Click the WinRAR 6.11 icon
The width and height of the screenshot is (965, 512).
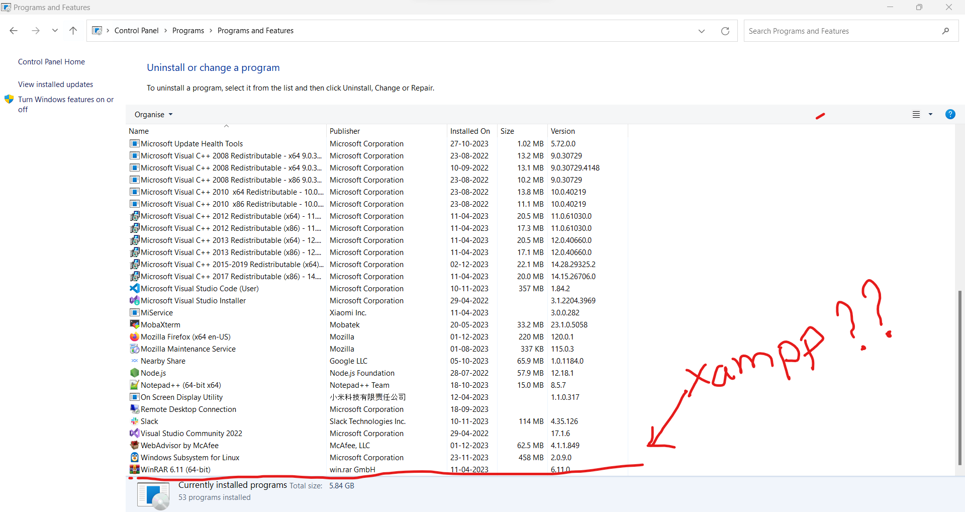tap(134, 470)
